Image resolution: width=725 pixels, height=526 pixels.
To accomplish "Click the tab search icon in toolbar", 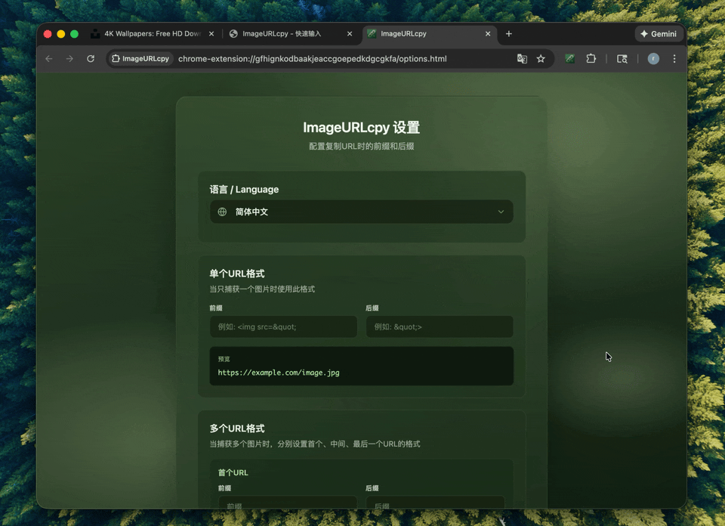I will (x=622, y=59).
